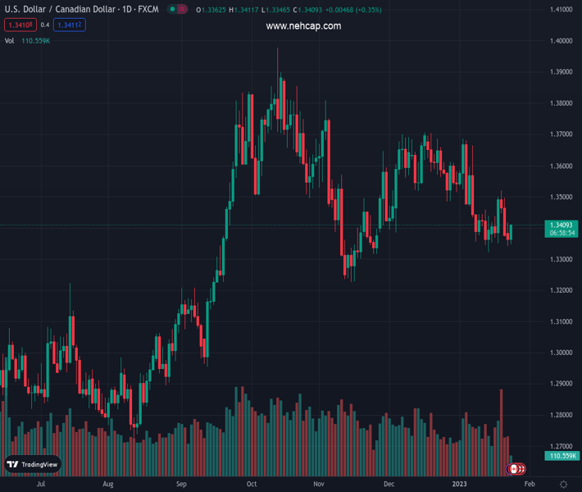Click the Jul label on the time axis
This screenshot has height=492, width=582.
[x=39, y=485]
